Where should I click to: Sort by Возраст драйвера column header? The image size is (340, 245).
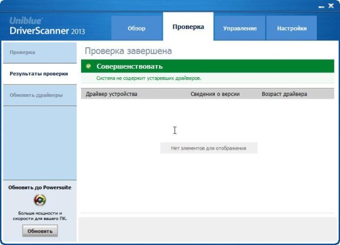(x=284, y=94)
